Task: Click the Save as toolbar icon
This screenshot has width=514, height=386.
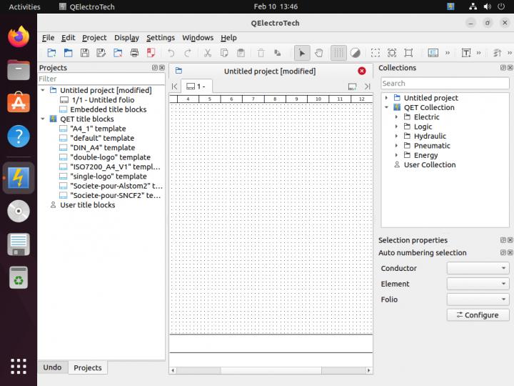Action: coord(101,53)
